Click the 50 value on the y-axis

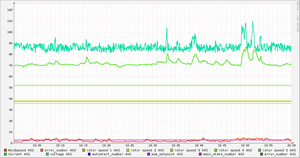click(x=11, y=88)
